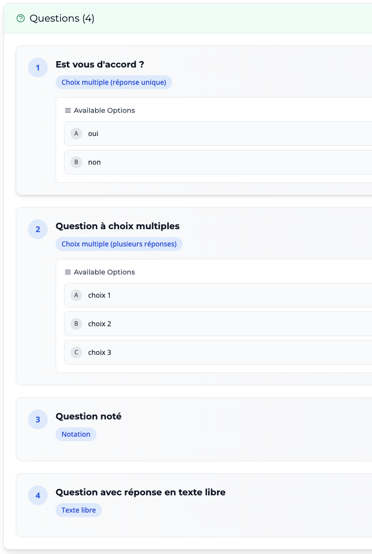Click the 'Choix multiple (réponse unique)' tag
Screen dimensions: 372x554
(114, 82)
